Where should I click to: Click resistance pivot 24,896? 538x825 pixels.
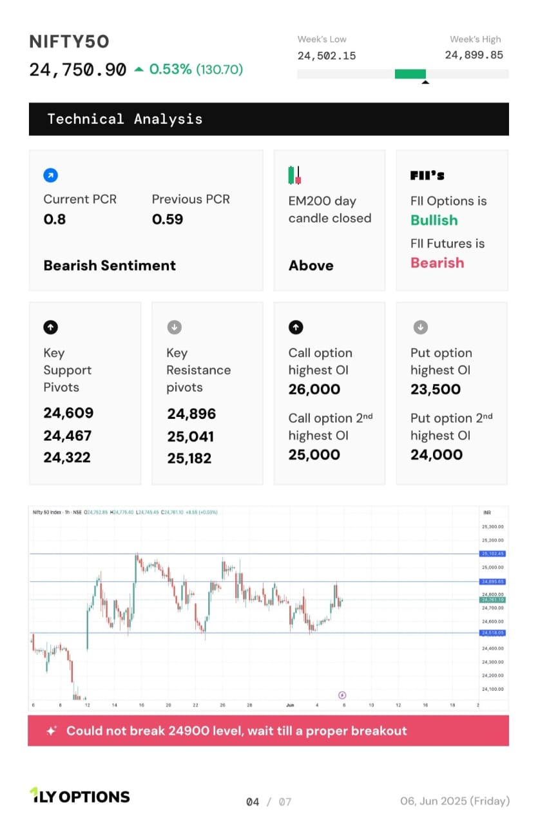tap(192, 414)
